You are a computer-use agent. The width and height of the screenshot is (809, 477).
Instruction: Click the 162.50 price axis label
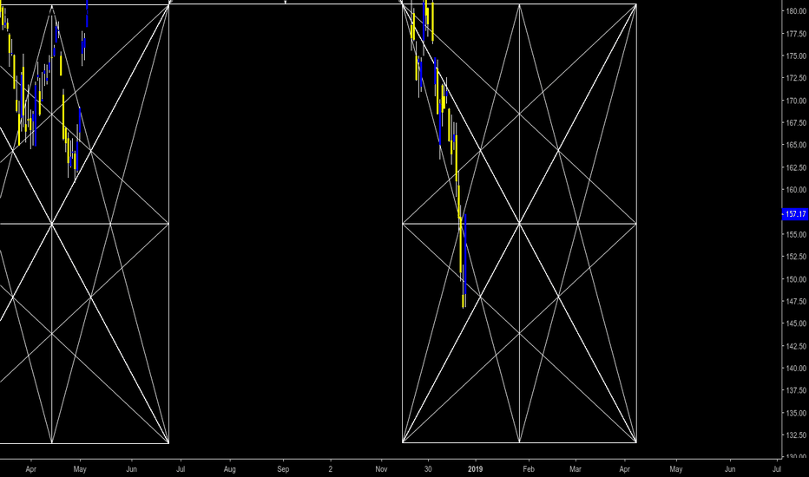pos(796,167)
